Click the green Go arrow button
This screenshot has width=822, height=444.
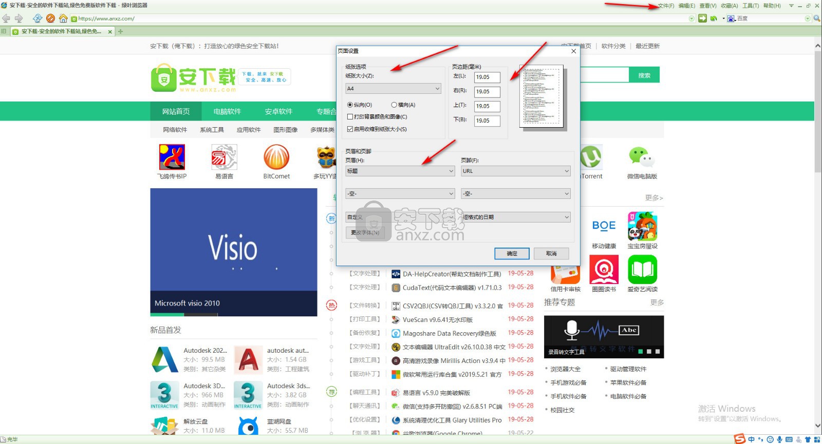pyautogui.click(x=702, y=18)
